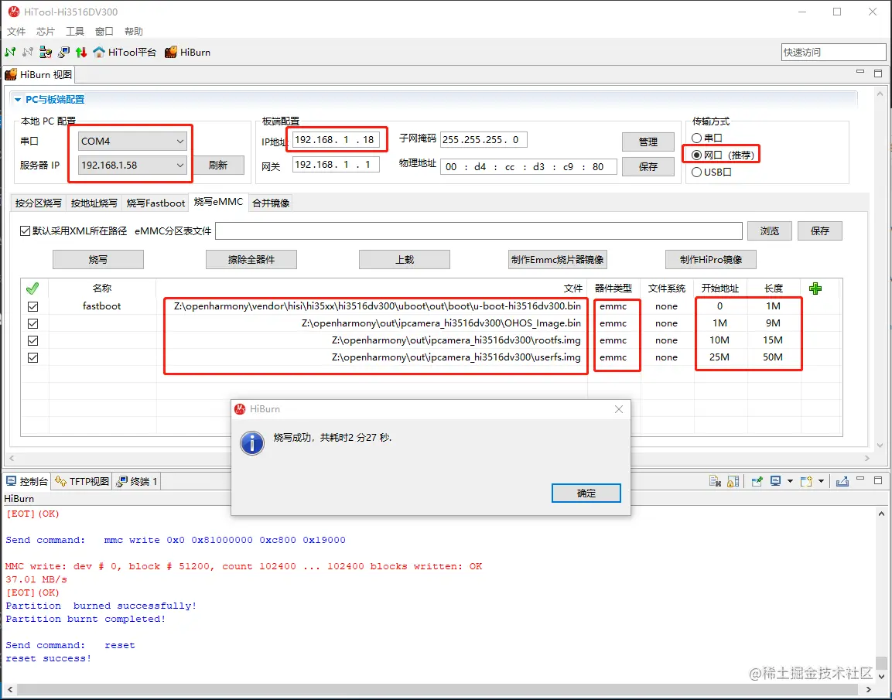892x700 pixels.
Task: Switch to the HiBurn toolbar perspective
Action: pos(188,53)
